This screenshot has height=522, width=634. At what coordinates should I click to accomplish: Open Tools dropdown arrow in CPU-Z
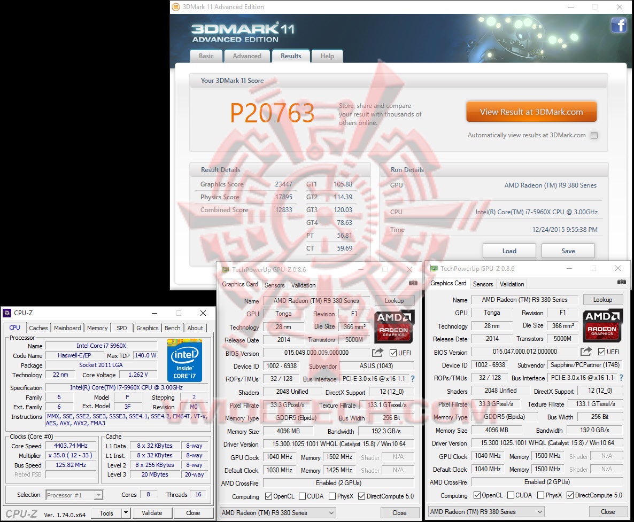[x=126, y=513]
